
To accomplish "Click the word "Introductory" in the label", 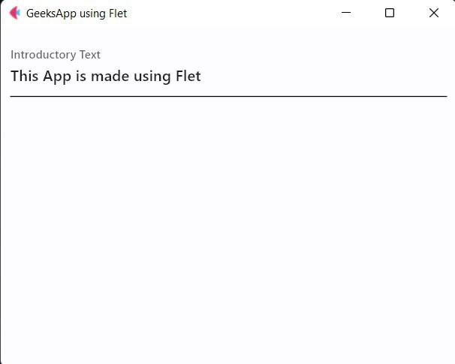I will pos(44,55).
